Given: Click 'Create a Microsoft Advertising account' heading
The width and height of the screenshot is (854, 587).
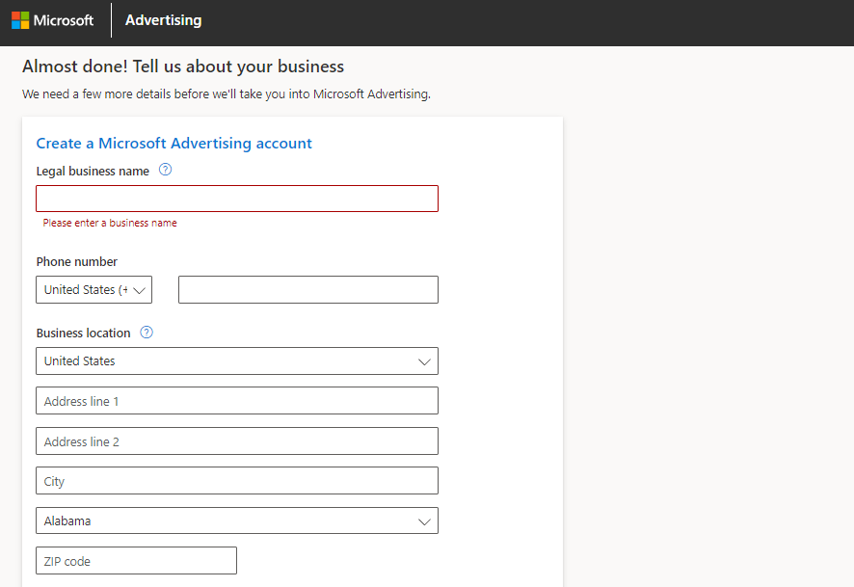Looking at the screenshot, I should 173,144.
